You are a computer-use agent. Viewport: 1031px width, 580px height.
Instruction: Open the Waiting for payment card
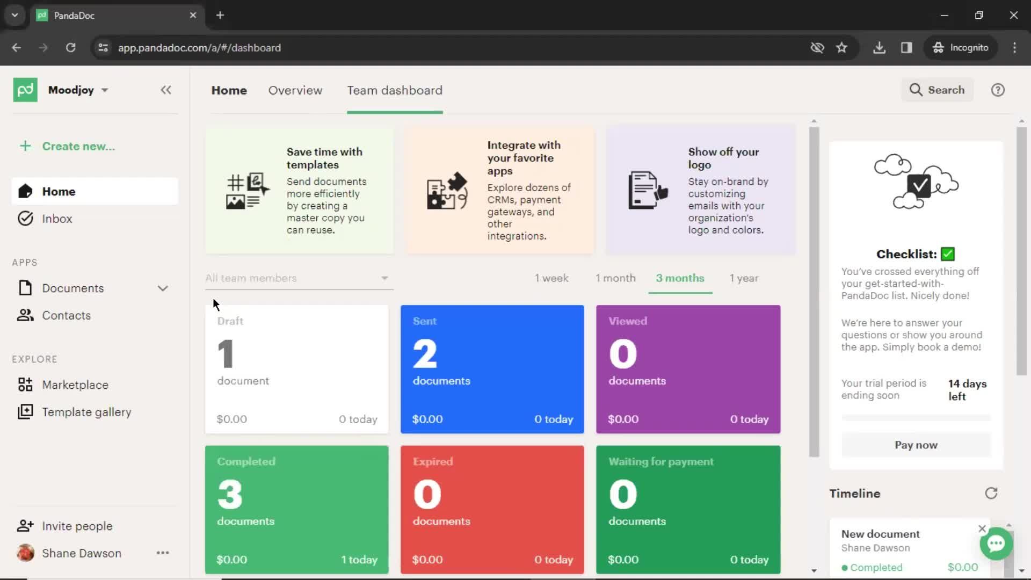[x=688, y=510]
